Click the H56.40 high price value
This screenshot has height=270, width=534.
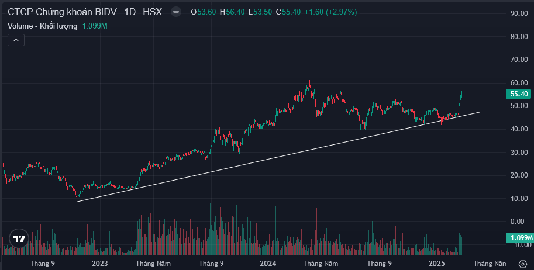click(x=232, y=12)
